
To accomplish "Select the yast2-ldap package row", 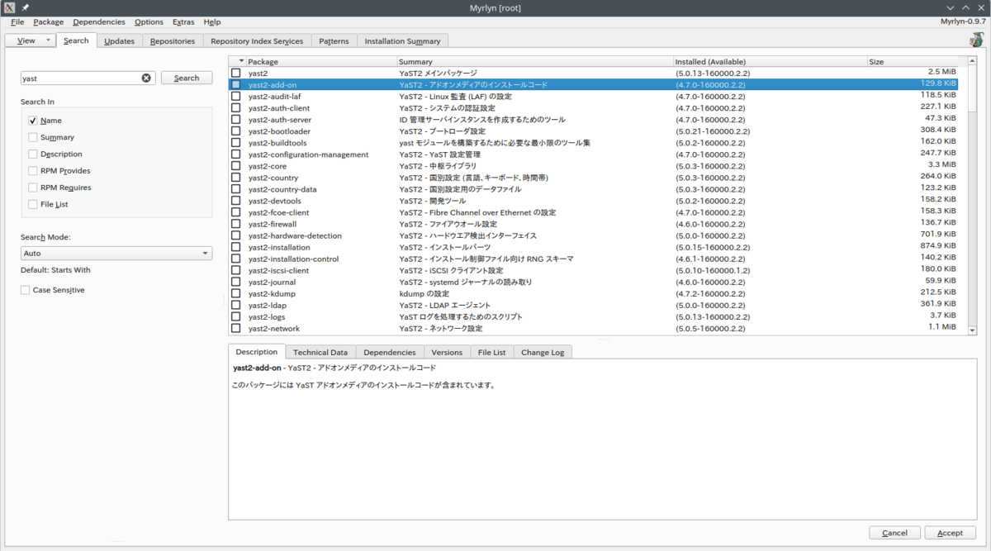I will [593, 305].
